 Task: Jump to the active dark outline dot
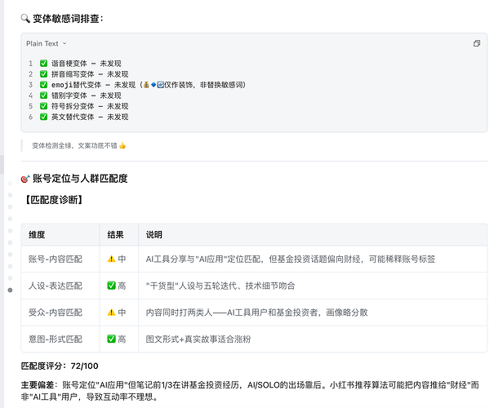(10, 290)
